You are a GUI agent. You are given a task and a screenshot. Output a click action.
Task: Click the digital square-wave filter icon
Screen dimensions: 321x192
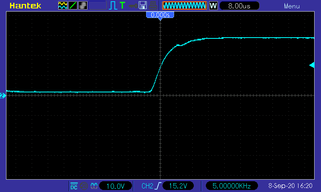pyautogui.click(x=94, y=186)
